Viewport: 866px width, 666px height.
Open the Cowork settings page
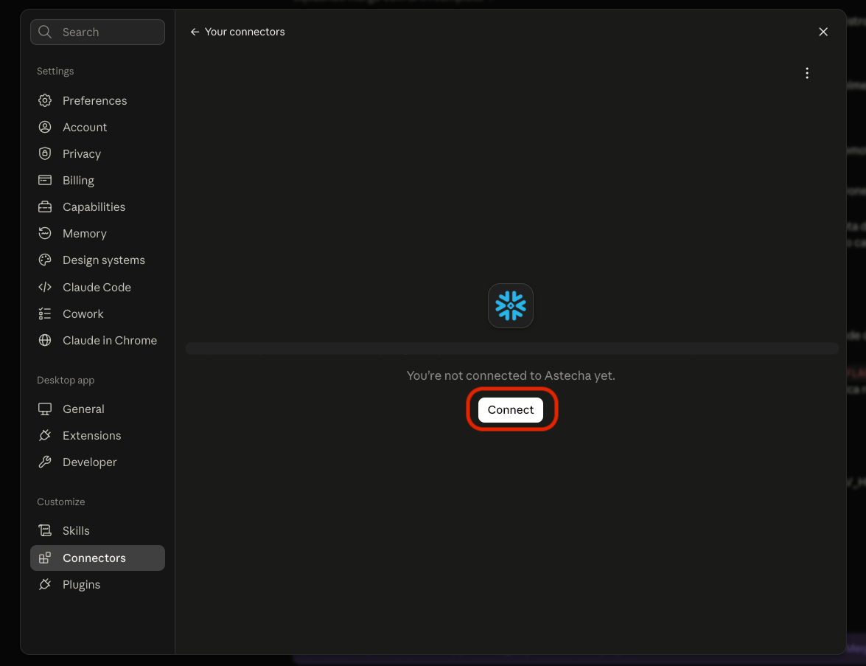(x=98, y=313)
